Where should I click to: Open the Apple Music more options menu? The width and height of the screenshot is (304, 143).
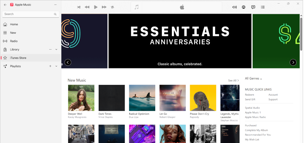[55, 5]
